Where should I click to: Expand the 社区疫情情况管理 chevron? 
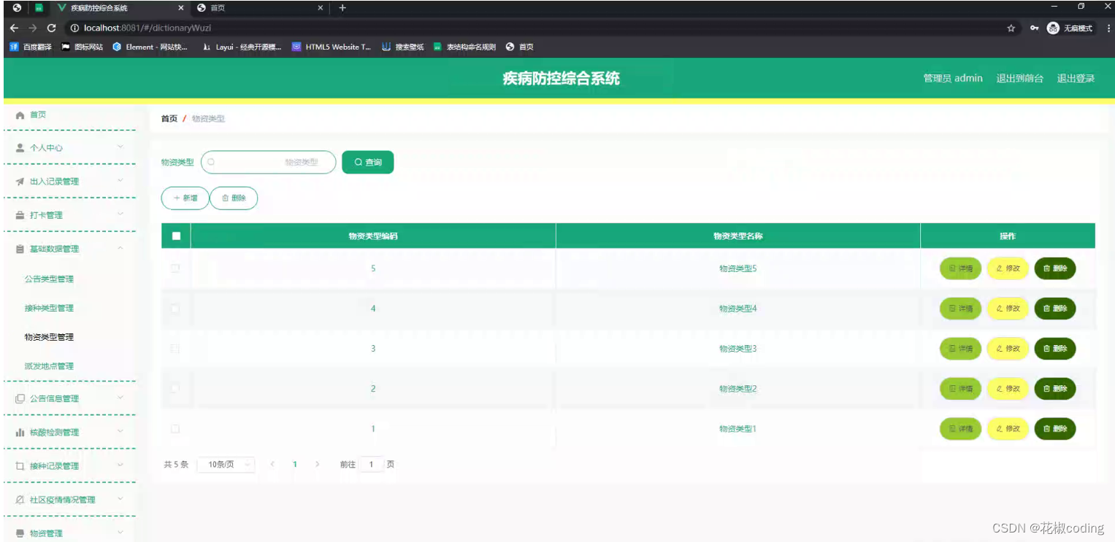(120, 500)
